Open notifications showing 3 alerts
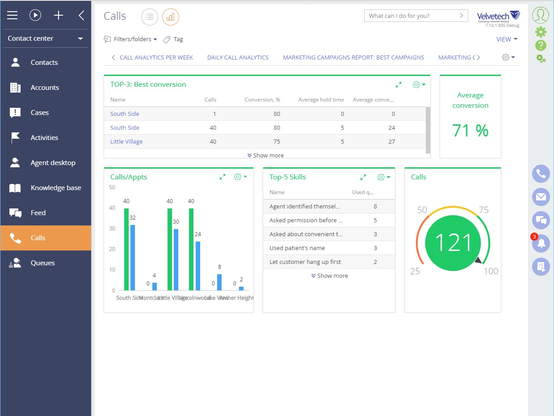This screenshot has width=554, height=416. [541, 243]
